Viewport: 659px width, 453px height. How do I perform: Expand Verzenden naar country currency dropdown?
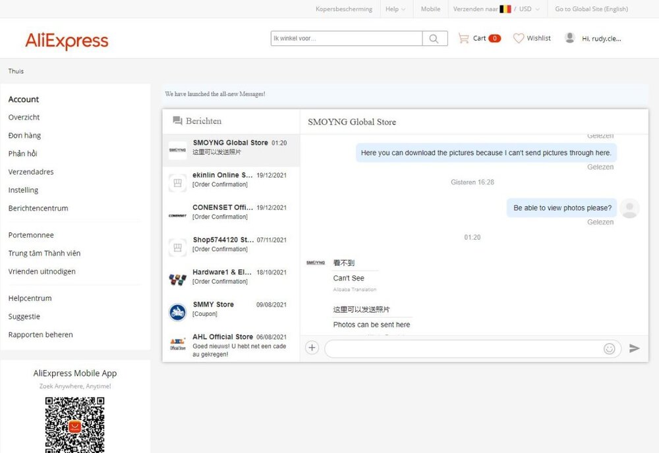496,9
